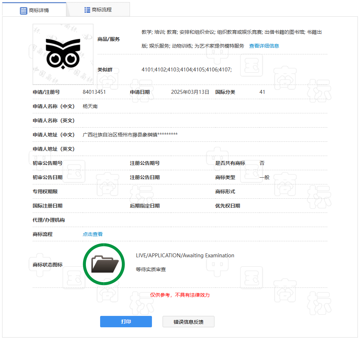Open the owl trademark image thumbnail
The height and width of the screenshot is (339, 360).
click(x=63, y=54)
